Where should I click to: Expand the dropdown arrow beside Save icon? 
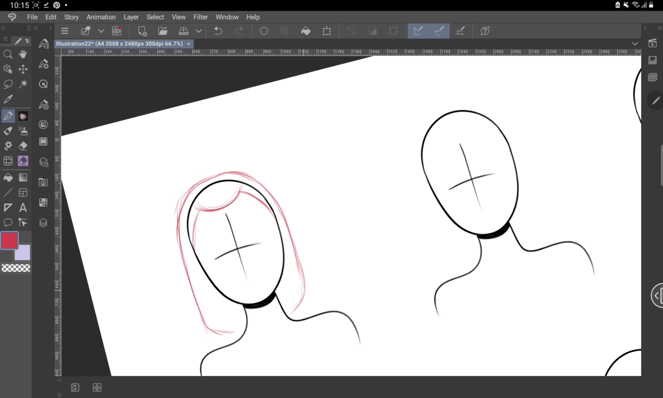[199, 31]
